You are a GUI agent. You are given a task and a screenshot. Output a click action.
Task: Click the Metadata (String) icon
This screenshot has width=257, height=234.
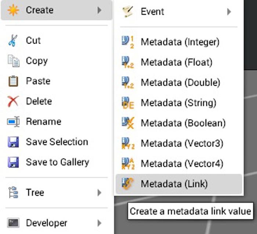[128, 103]
